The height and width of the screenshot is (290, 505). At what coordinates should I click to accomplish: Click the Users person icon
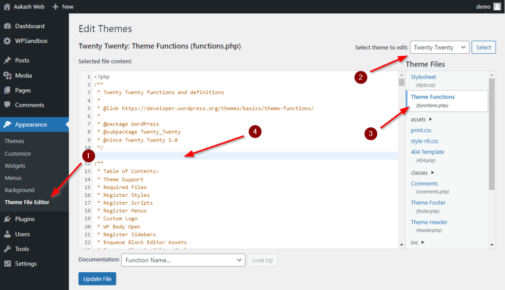coord(7,234)
